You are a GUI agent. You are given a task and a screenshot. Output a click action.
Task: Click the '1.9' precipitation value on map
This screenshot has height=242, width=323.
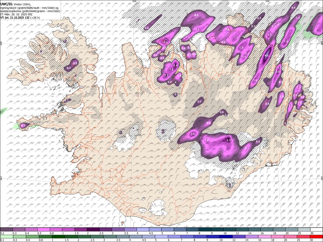pos(171,70)
